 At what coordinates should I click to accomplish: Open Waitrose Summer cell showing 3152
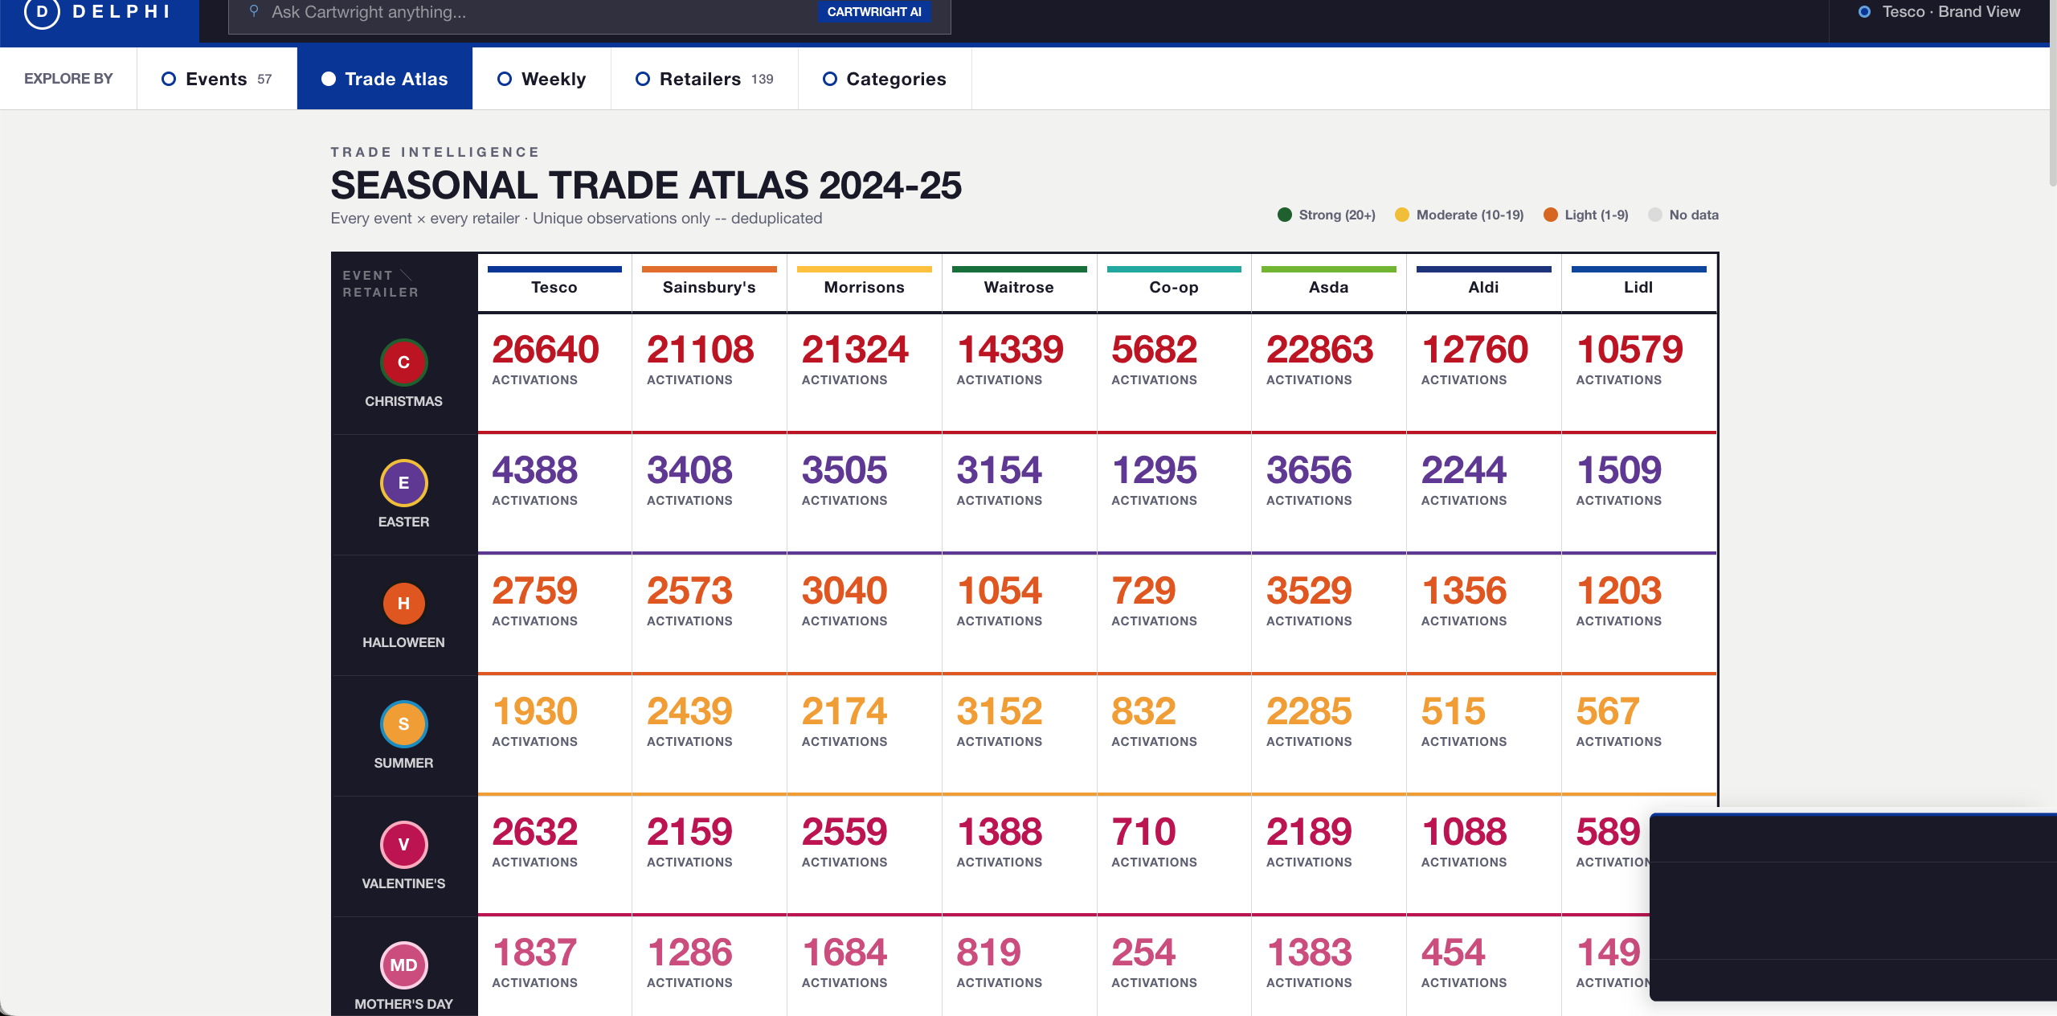[x=1019, y=735]
